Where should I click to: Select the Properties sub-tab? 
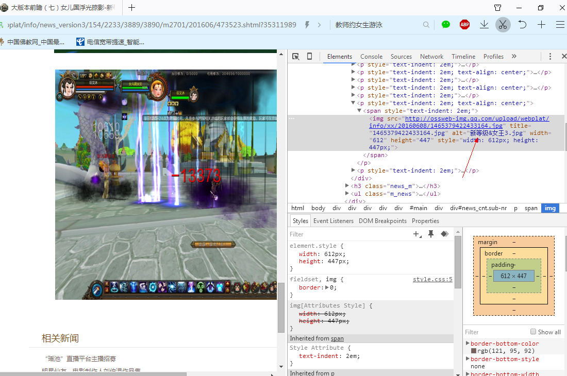tap(425, 220)
